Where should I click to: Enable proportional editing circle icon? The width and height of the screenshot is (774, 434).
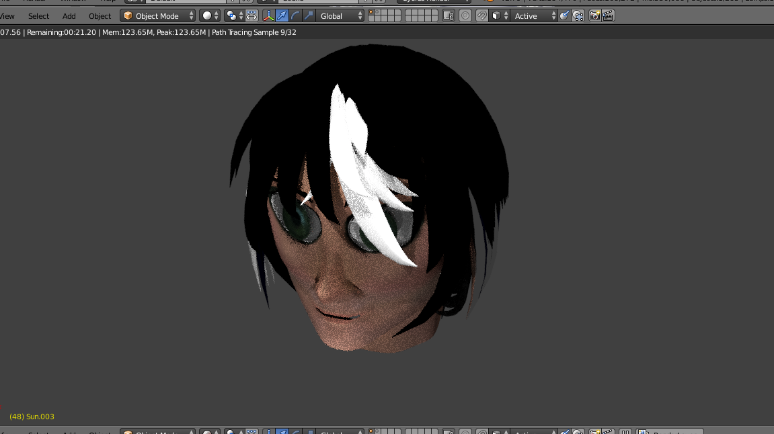pos(465,15)
